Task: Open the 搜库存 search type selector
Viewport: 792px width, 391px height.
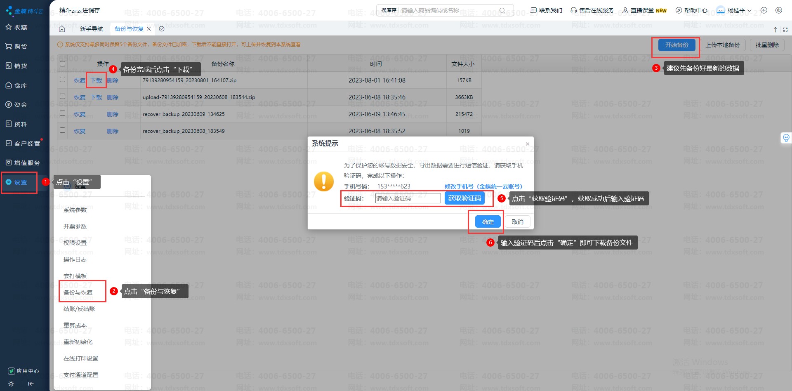Action: point(388,10)
